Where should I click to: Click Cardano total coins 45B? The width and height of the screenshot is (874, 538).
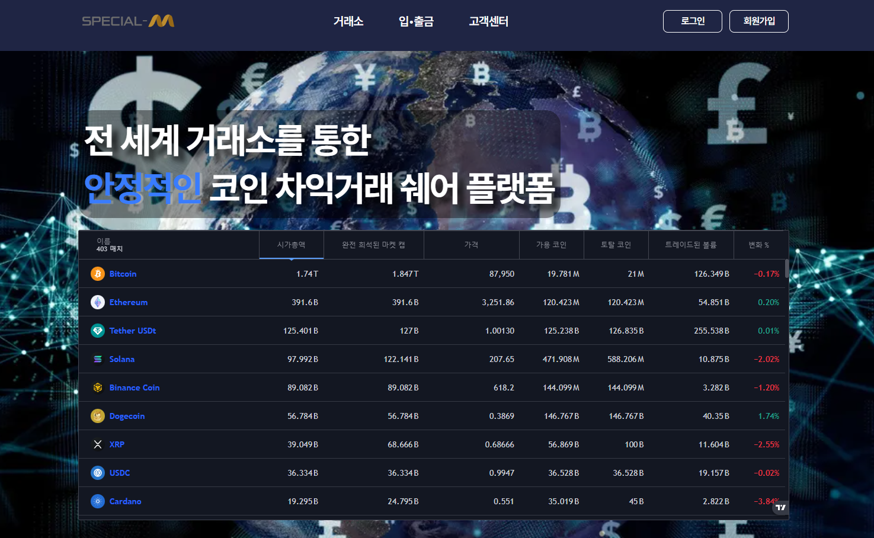click(x=636, y=501)
